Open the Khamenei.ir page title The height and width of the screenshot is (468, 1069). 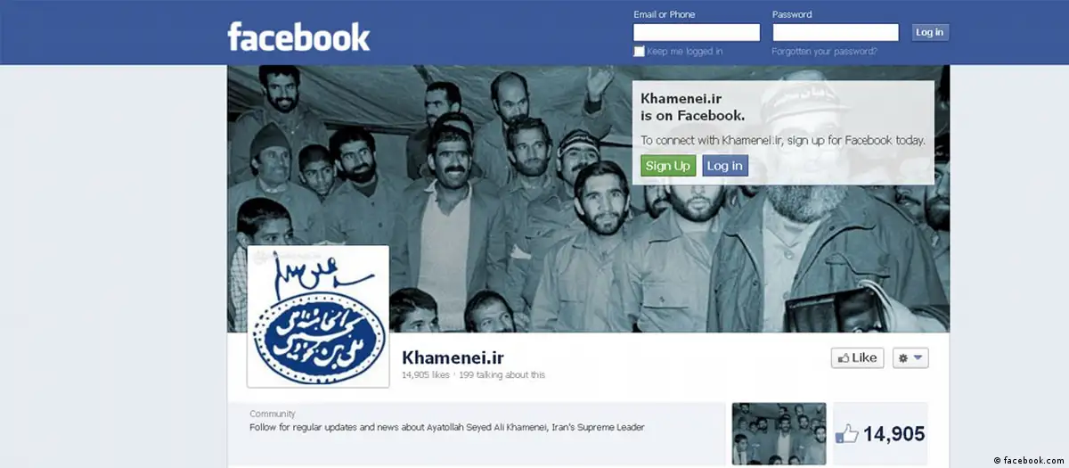tap(453, 357)
